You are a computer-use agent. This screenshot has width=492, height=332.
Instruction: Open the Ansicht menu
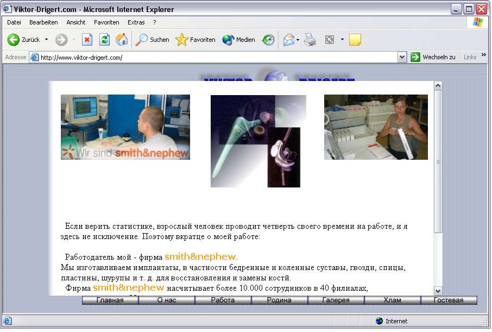pyautogui.click(x=76, y=22)
